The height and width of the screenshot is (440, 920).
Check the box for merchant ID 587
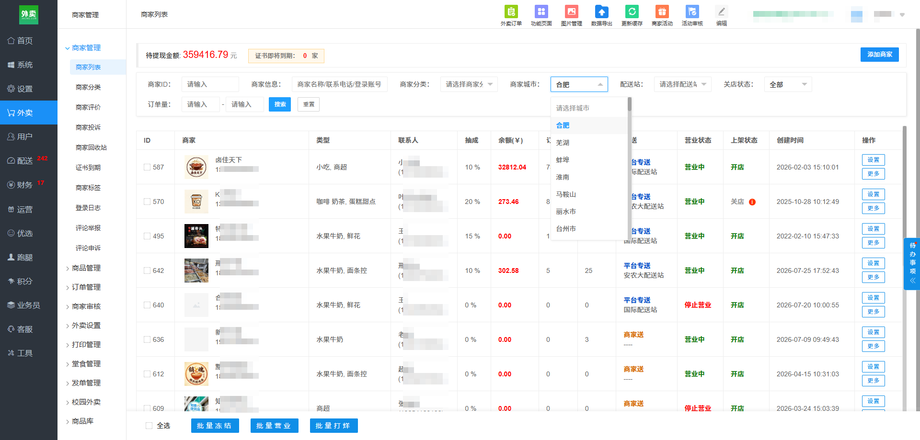click(147, 167)
